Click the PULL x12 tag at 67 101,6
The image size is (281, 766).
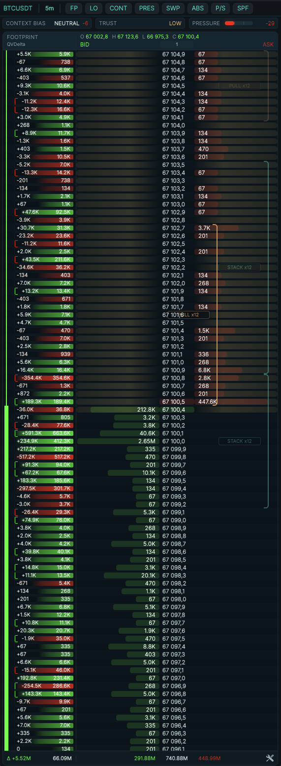coord(188,315)
